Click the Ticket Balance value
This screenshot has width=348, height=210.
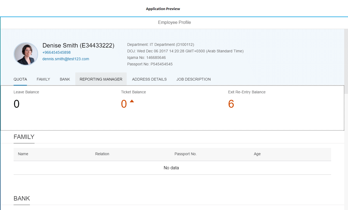[124, 104]
